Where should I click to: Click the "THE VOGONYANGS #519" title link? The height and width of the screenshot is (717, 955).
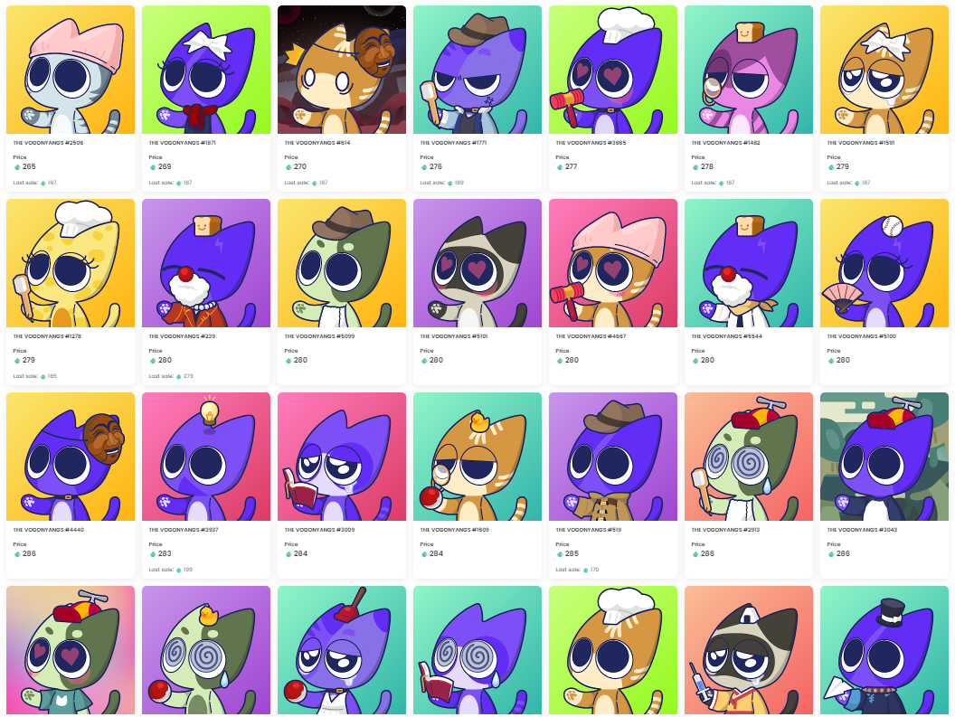[589, 530]
